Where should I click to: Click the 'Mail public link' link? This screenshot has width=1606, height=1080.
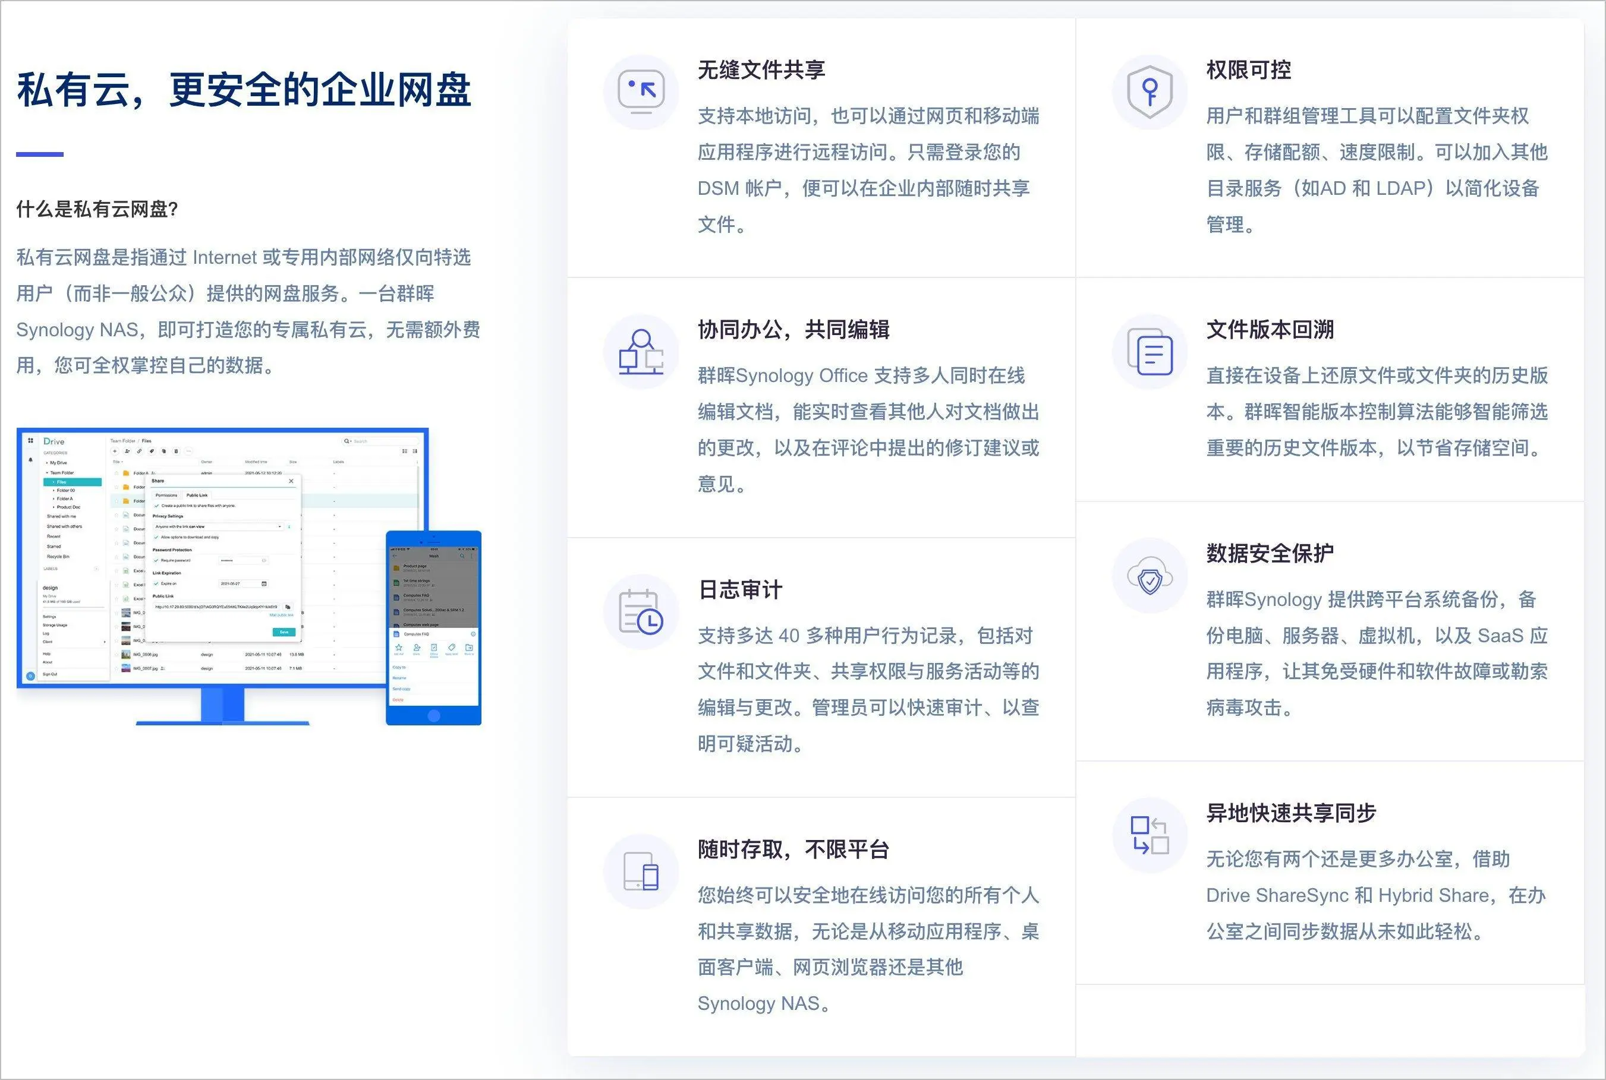(x=283, y=615)
